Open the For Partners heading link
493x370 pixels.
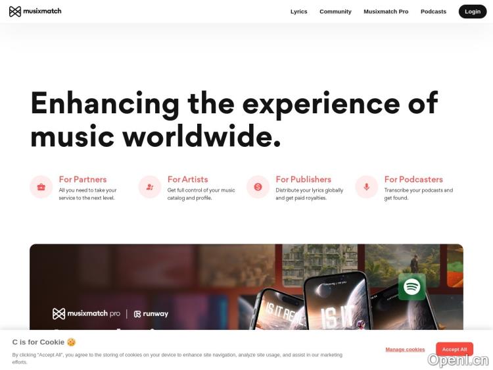tap(83, 179)
